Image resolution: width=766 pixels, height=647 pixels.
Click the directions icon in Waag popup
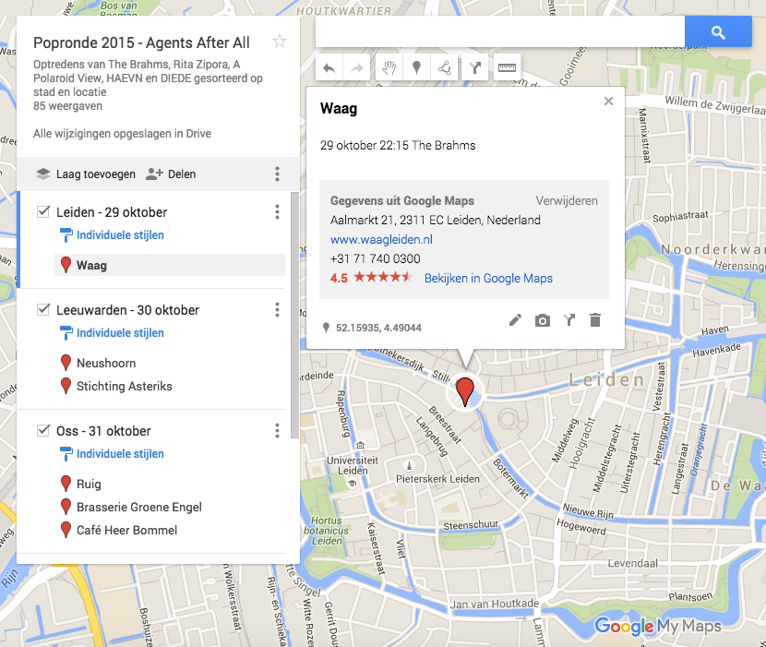pos(569,320)
